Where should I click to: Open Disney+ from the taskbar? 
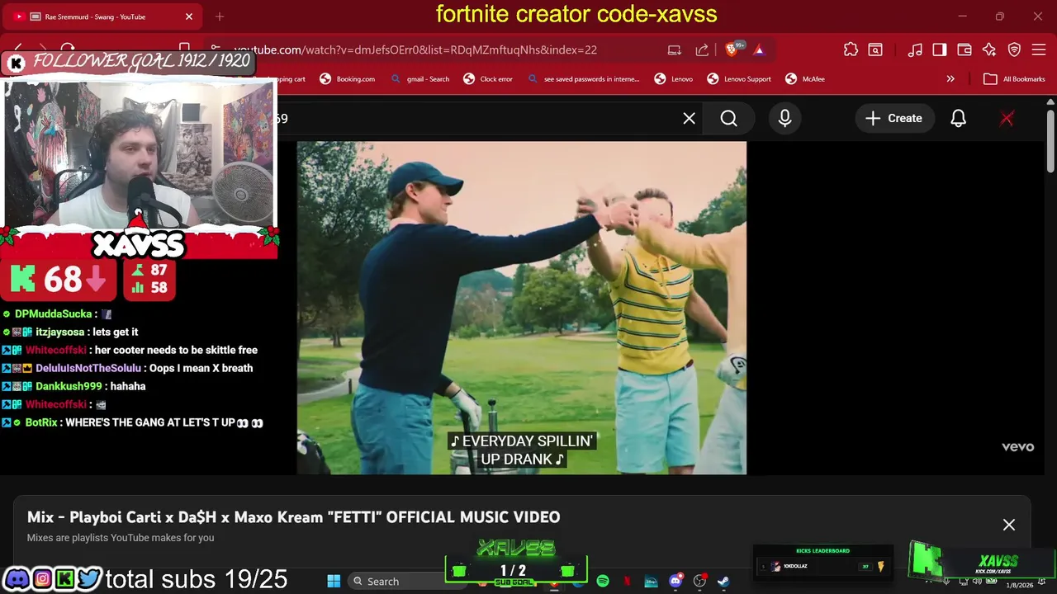point(651,582)
